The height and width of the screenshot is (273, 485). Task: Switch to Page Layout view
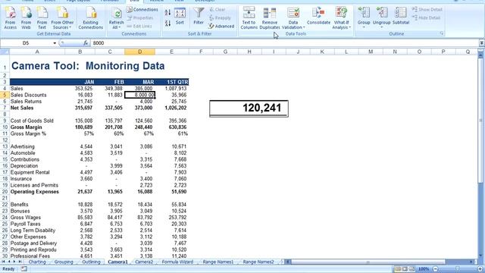pos(405,269)
